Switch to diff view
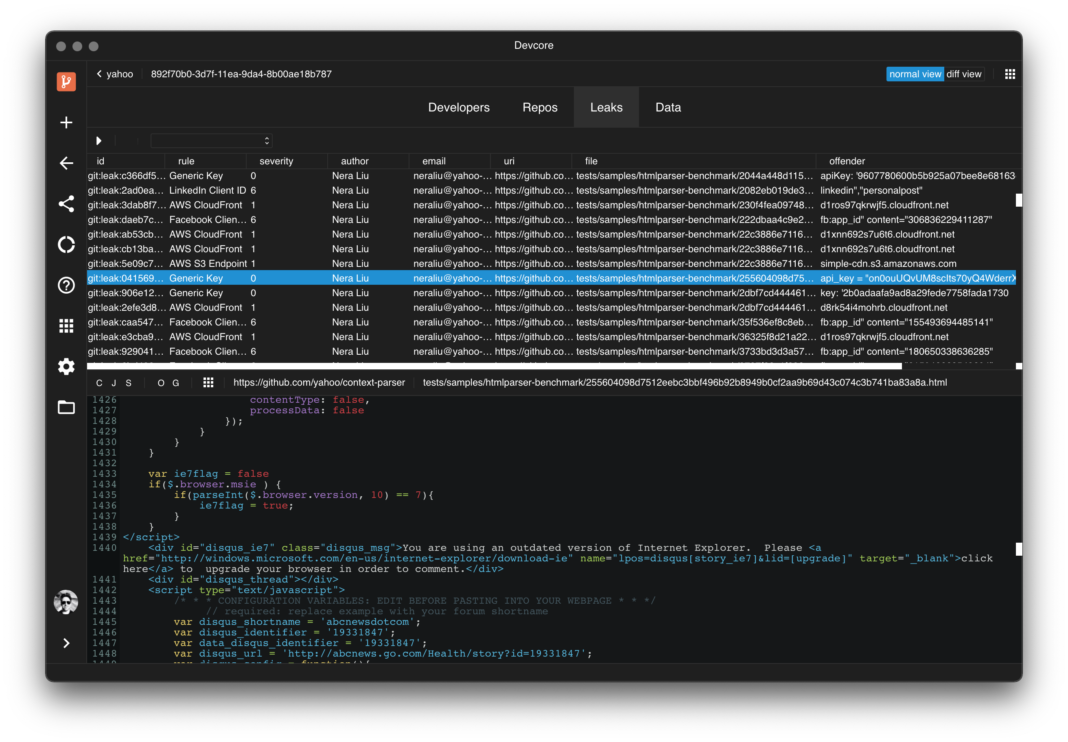This screenshot has width=1068, height=742. pos(963,74)
